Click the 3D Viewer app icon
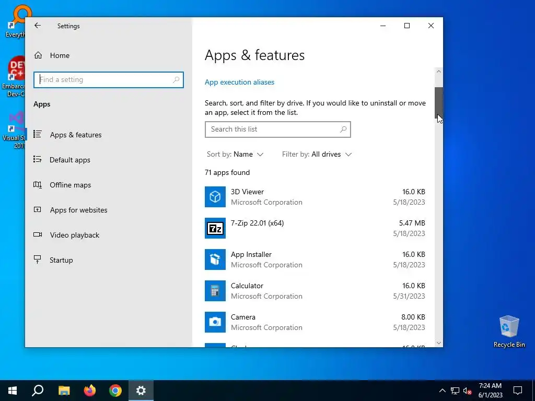Image resolution: width=535 pixels, height=401 pixels. click(x=215, y=197)
